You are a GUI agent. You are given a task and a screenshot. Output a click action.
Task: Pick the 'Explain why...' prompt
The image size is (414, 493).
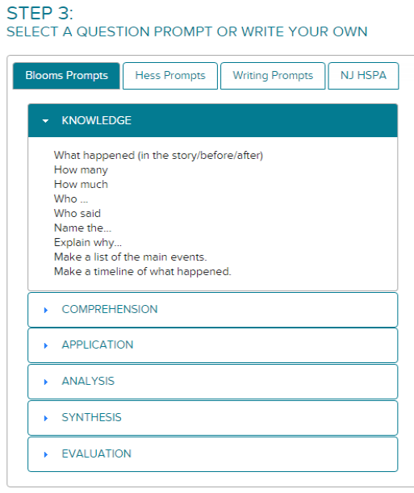(x=88, y=242)
